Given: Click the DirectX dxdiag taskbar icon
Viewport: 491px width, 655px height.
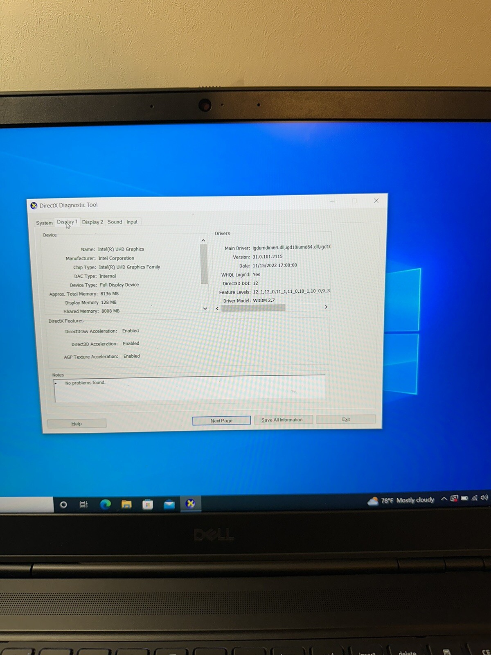Looking at the screenshot, I should click(x=190, y=504).
